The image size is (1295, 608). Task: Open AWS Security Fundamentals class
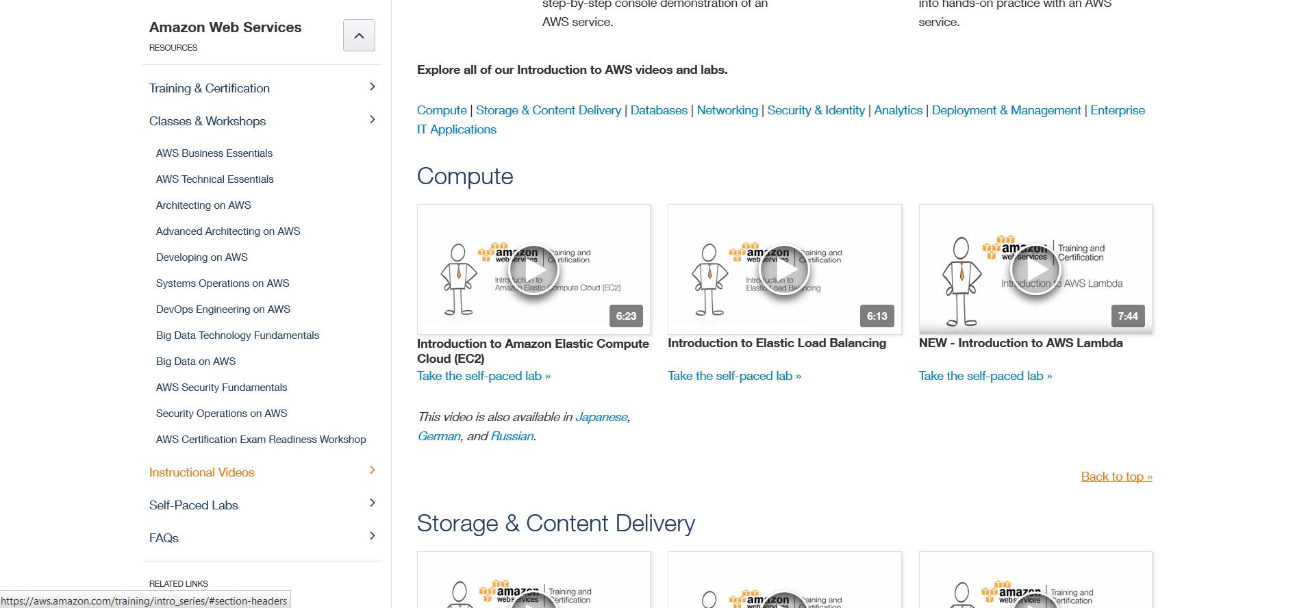pyautogui.click(x=222, y=388)
